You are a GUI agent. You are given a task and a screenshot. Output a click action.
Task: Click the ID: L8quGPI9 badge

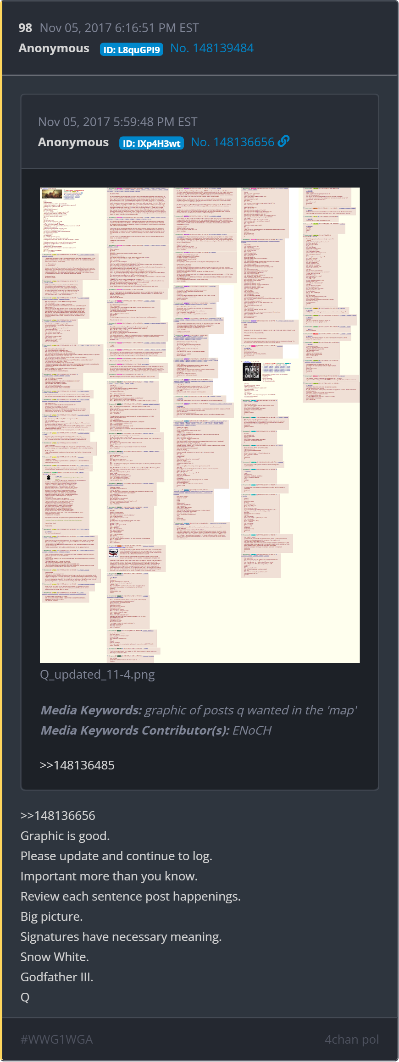(x=132, y=50)
